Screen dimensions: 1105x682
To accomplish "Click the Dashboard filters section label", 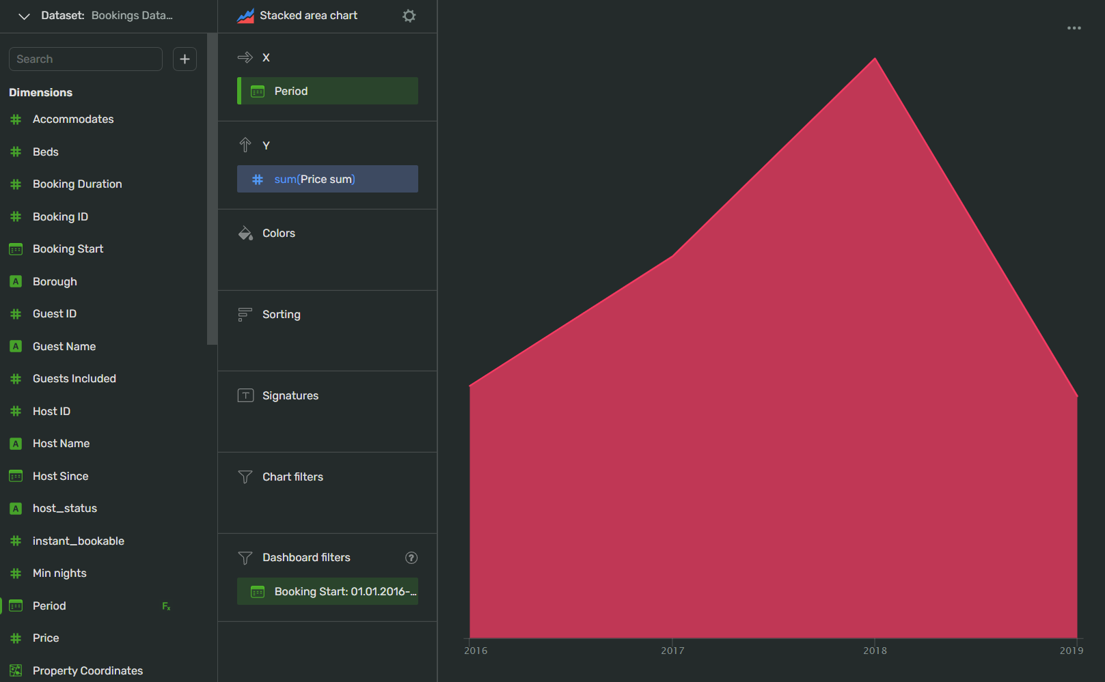I will click(x=306, y=558).
